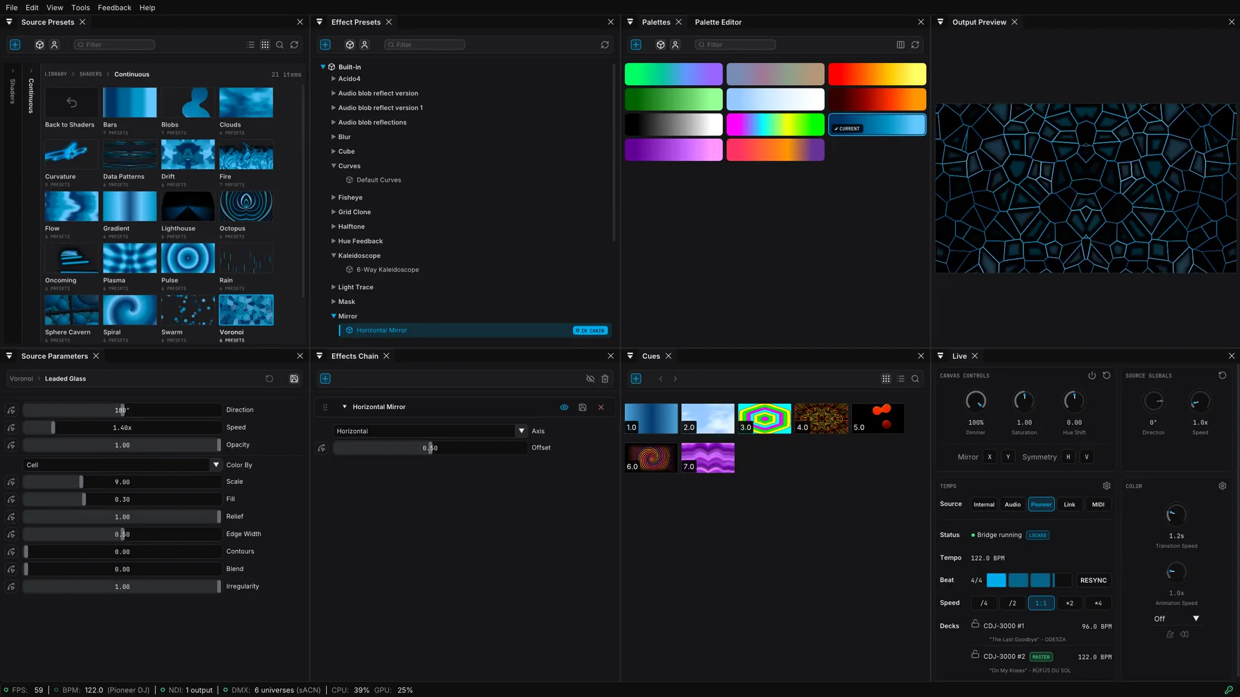Open the Edit menu
The width and height of the screenshot is (1240, 697).
[32, 8]
